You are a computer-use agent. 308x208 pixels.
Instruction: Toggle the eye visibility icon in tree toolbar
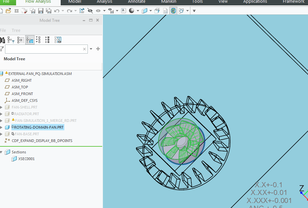(58, 40)
